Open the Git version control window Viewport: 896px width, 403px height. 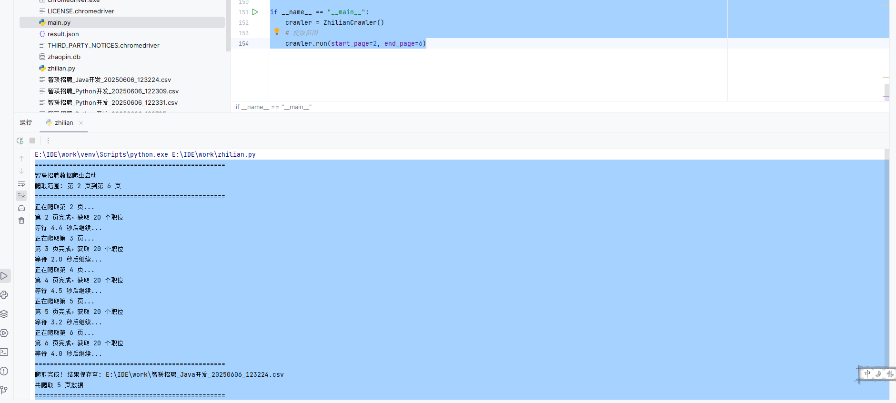[x=4, y=390]
